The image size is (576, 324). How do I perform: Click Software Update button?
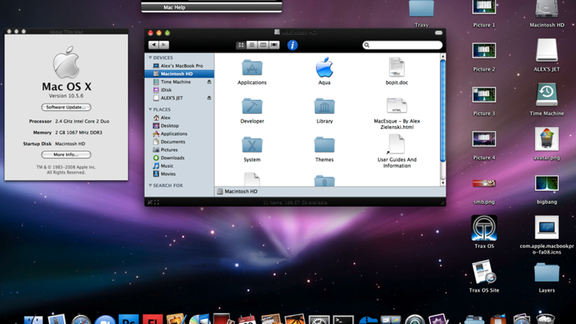(x=66, y=107)
